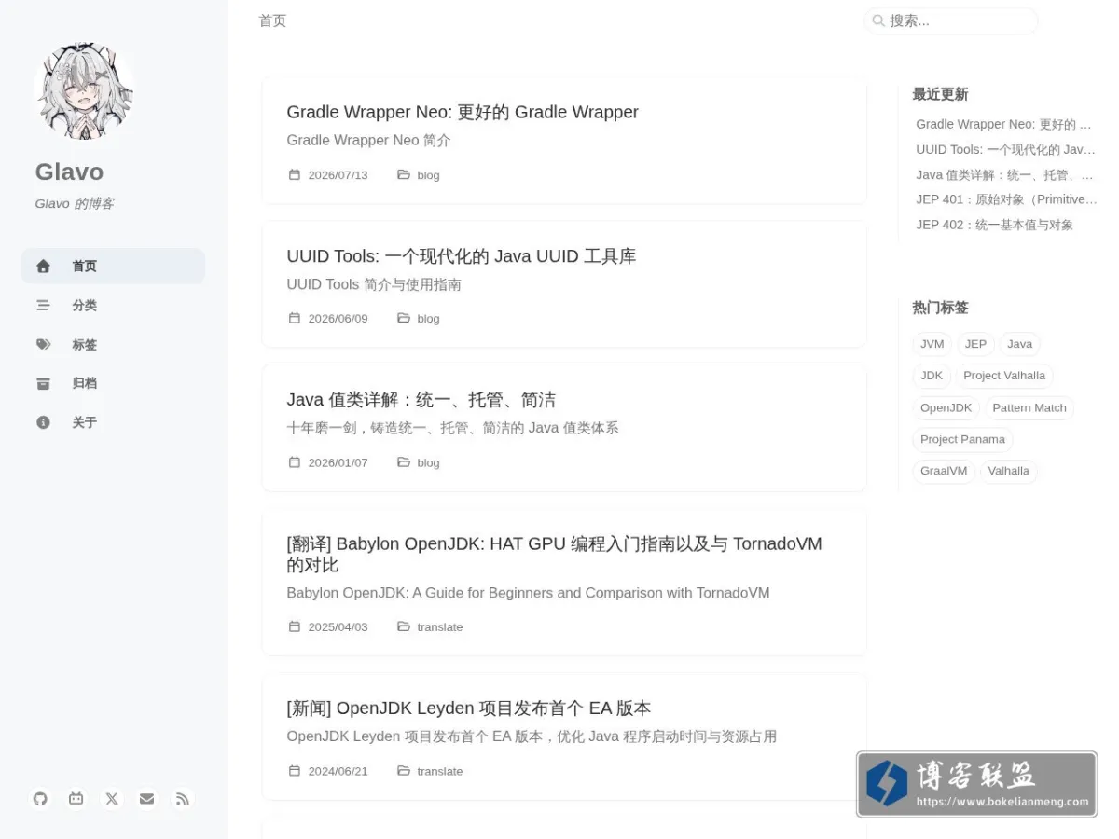Image resolution: width=1119 pixels, height=839 pixels.
Task: Click the Java tag
Action: tap(1020, 344)
